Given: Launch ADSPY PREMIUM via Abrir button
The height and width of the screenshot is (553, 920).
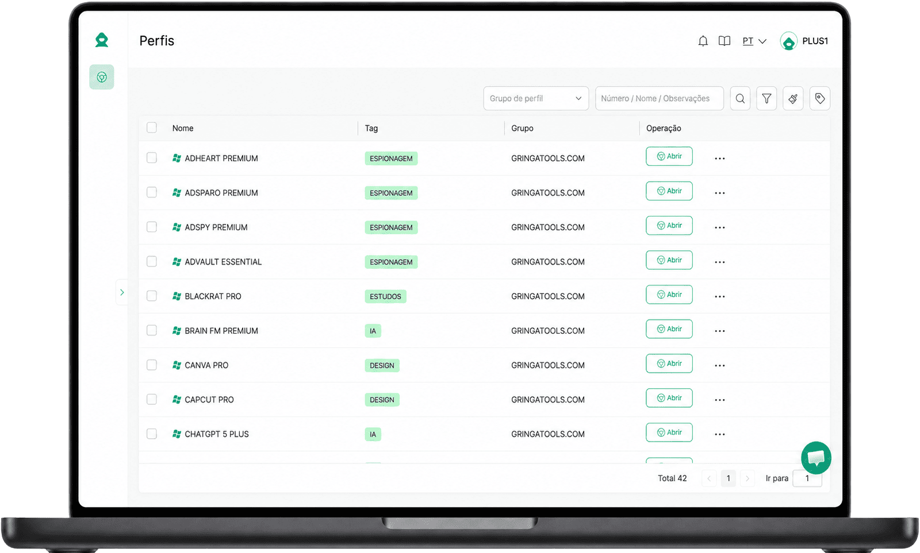Looking at the screenshot, I should point(669,225).
